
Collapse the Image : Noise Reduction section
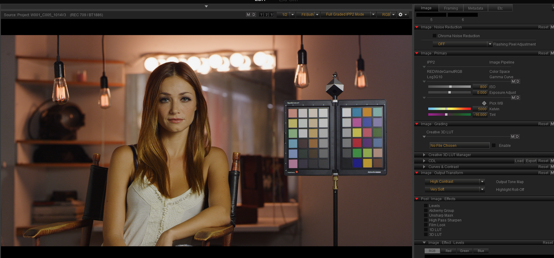coord(417,27)
